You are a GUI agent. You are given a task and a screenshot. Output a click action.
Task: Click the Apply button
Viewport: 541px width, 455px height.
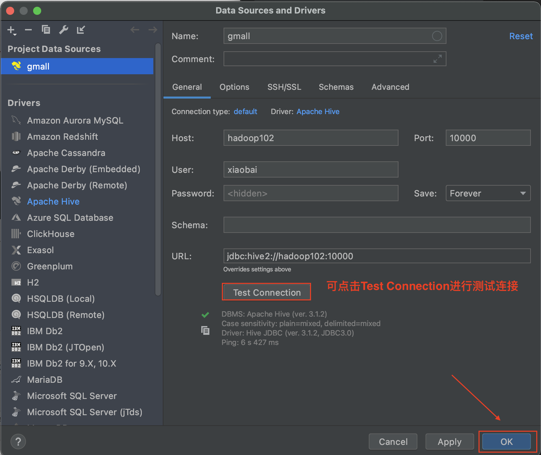[449, 441]
